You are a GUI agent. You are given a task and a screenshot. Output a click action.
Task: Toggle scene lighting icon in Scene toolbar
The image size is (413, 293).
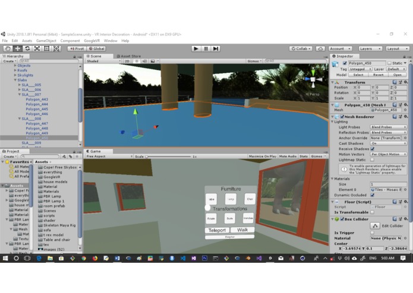pos(137,61)
